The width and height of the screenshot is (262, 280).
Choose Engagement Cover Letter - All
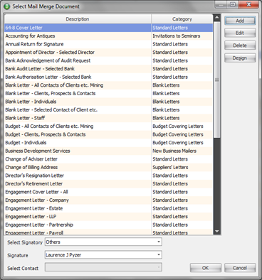pyautogui.click(x=108, y=192)
